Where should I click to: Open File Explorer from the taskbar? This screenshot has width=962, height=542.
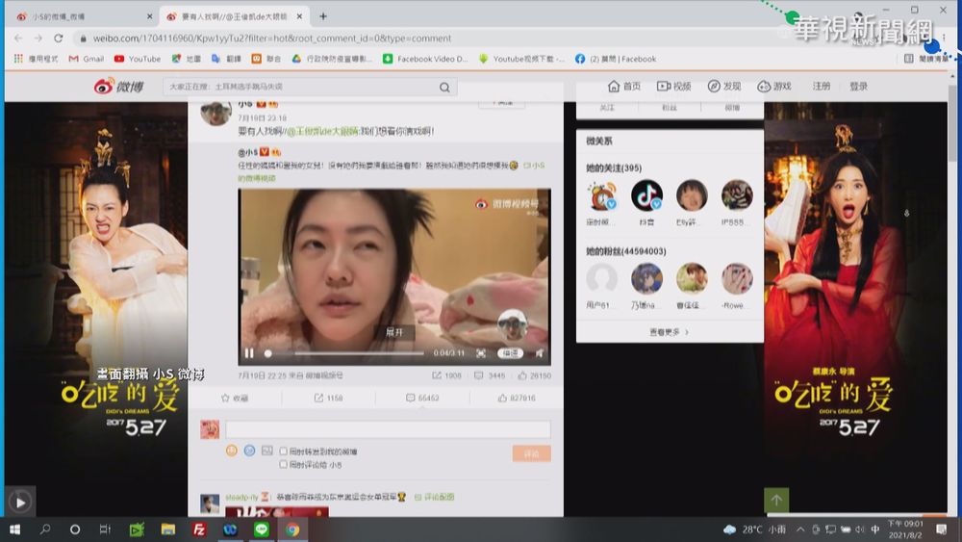point(168,529)
